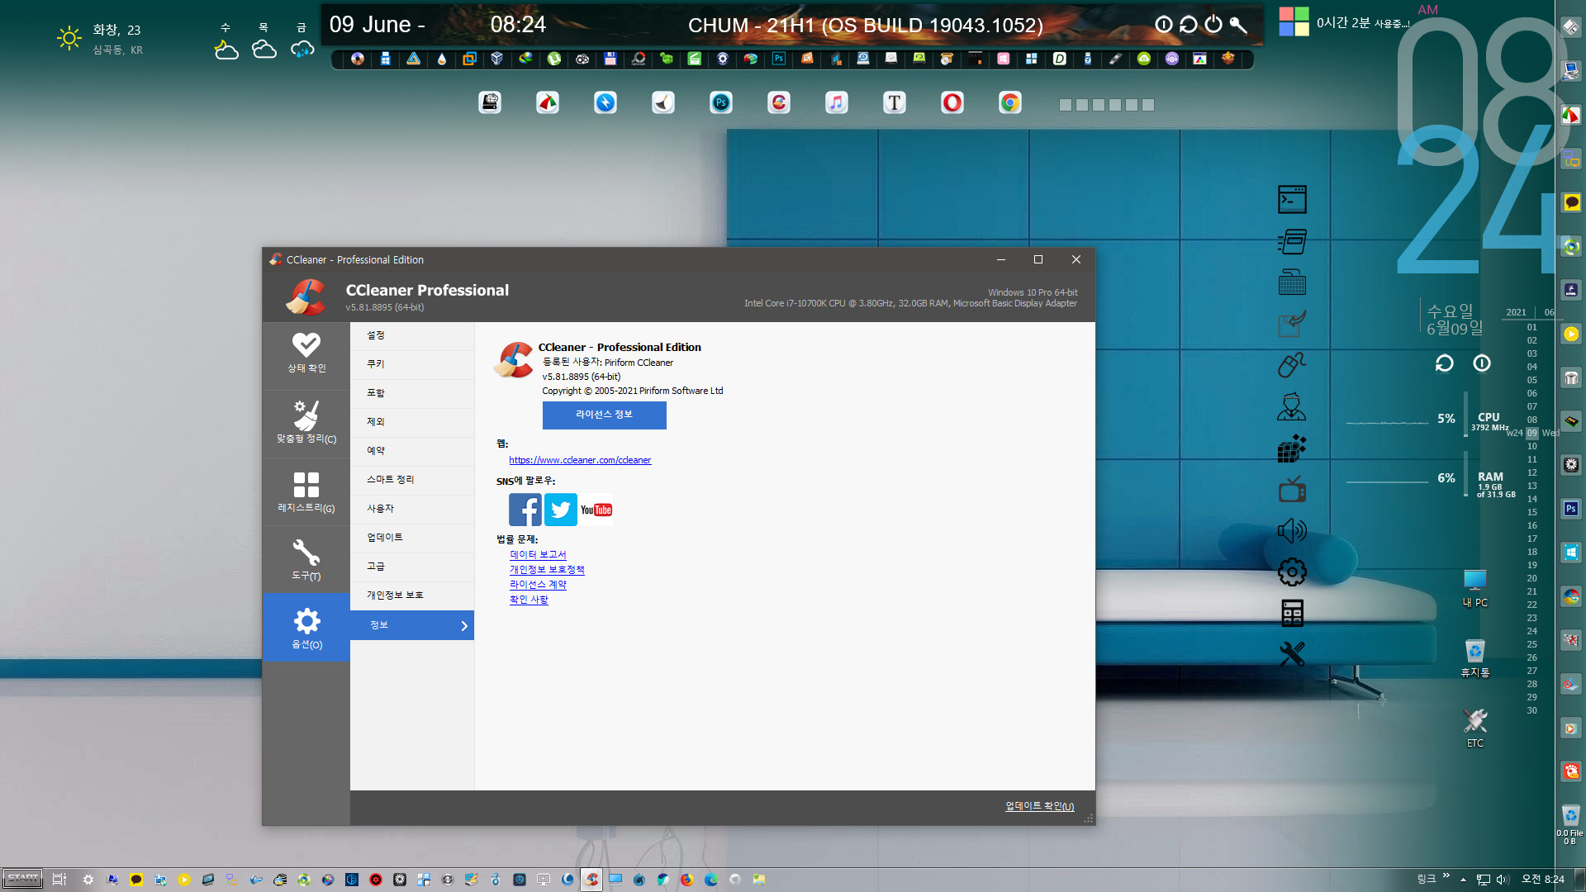Click the Twitter icon
Screen dimensions: 1586x892
coord(561,510)
